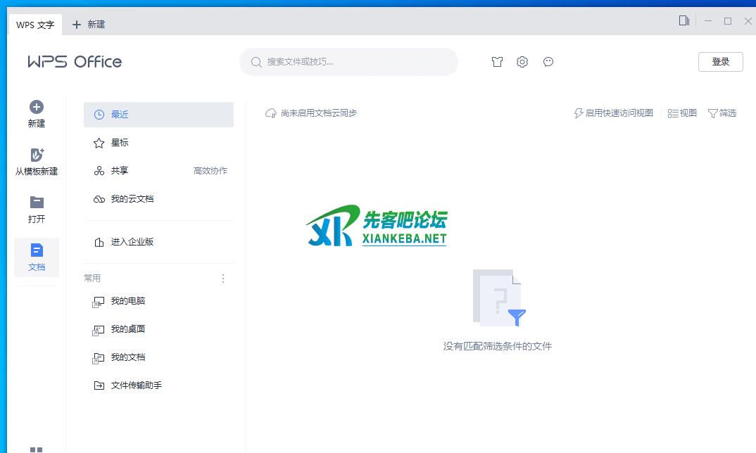Click the 登录 login button
The image size is (756, 453).
720,62
